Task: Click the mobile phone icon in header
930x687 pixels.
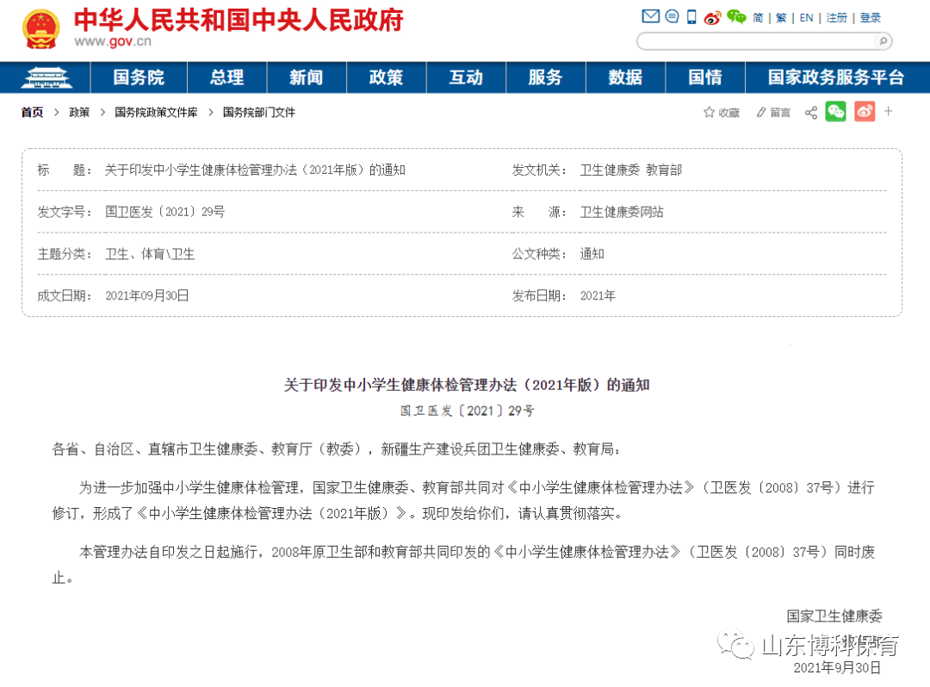Action: click(x=691, y=17)
